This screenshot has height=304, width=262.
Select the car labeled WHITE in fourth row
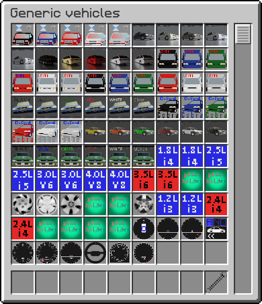point(119,108)
